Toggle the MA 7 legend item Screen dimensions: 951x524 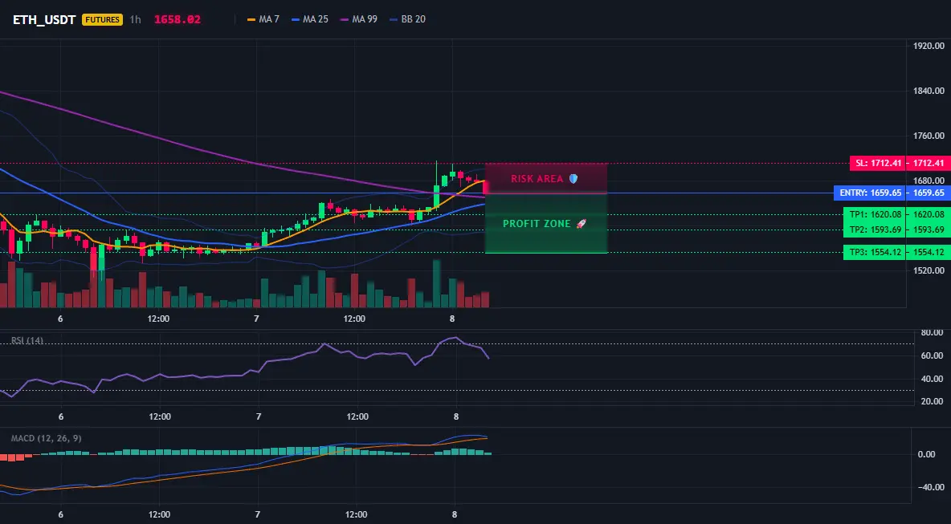coord(263,19)
